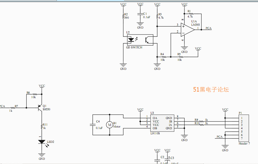Image resolution: width=258 pixels, height=164 pixels.
Task: Click the "IA" pin label on U3
Action: [x=171, y=125]
